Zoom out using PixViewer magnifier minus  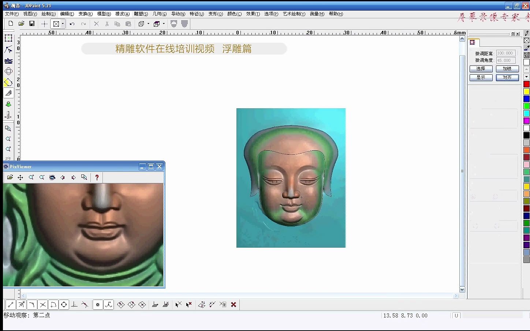click(x=42, y=177)
